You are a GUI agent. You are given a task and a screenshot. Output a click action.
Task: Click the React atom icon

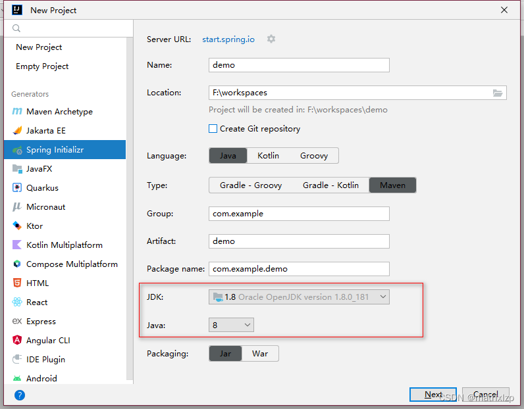(x=17, y=302)
